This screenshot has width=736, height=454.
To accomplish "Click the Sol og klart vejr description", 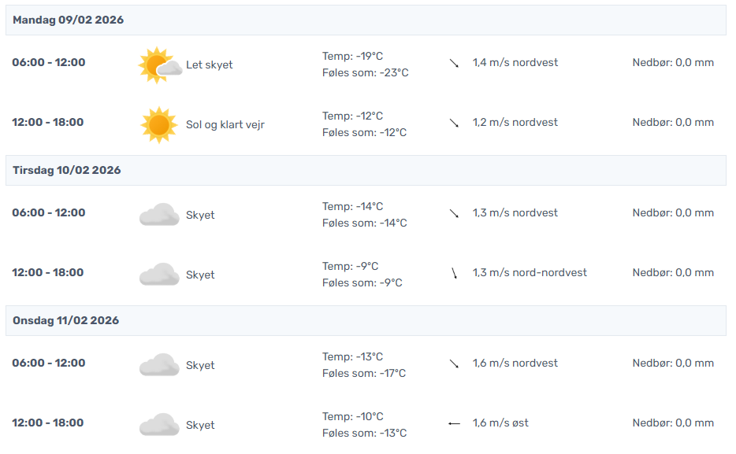I will pos(225,124).
